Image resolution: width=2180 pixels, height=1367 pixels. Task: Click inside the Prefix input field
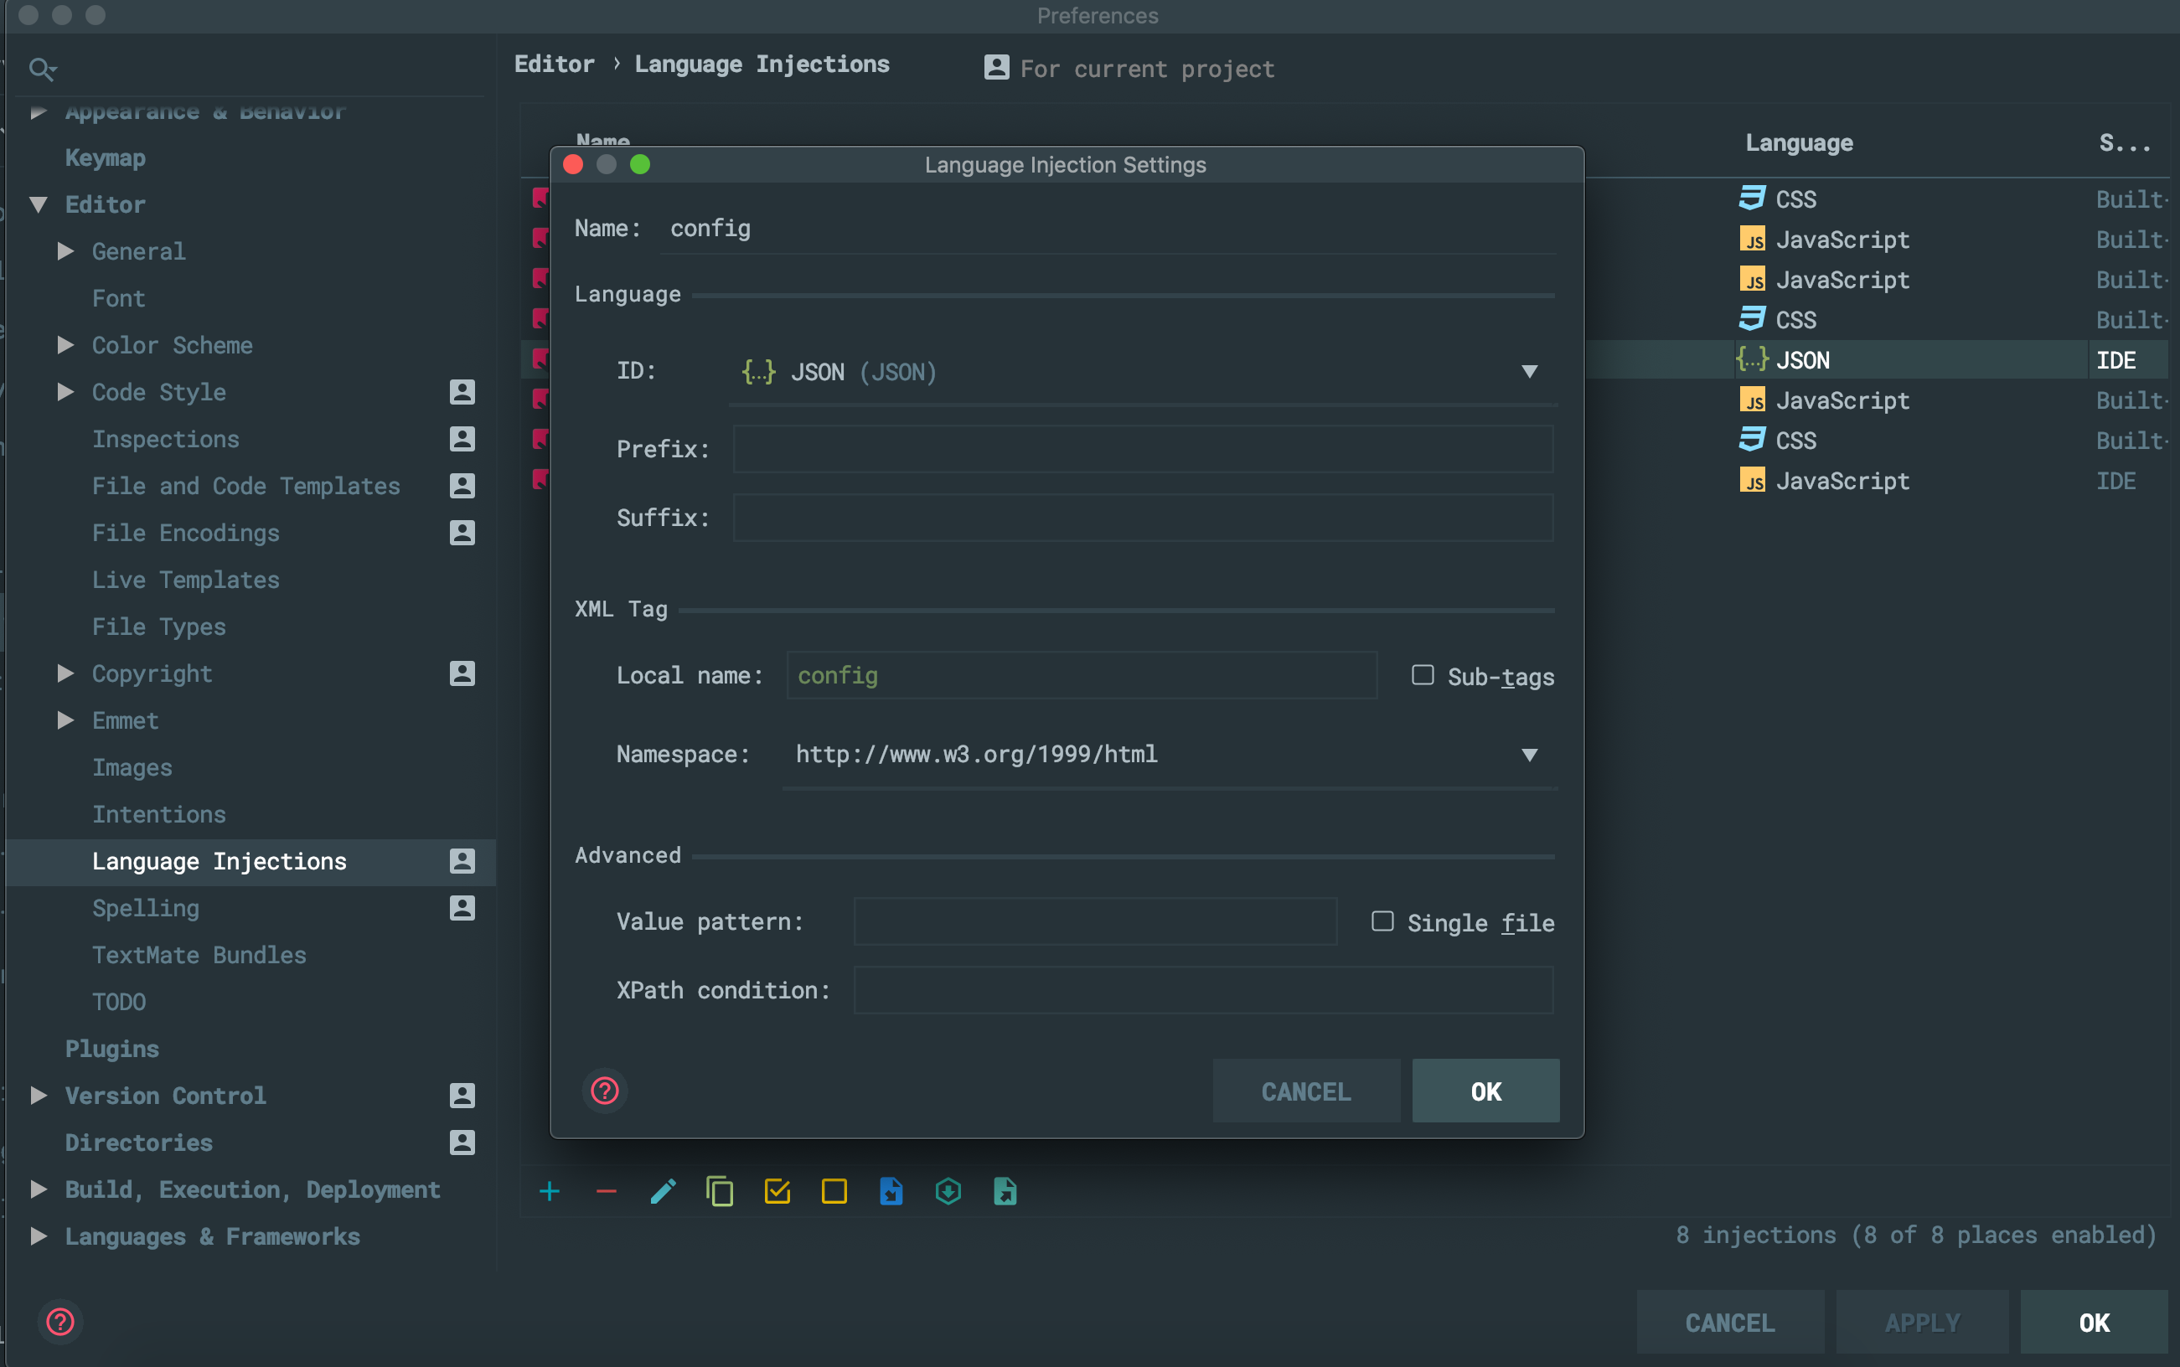click(1141, 449)
